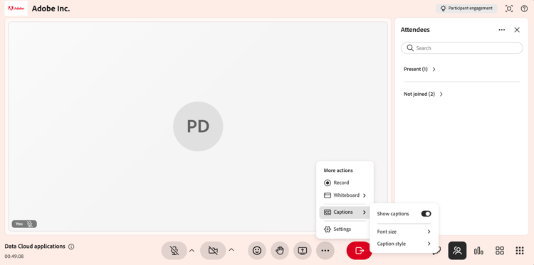Click the muted mic icon beside You
Viewport: 534px width, 265px height.
click(30, 224)
